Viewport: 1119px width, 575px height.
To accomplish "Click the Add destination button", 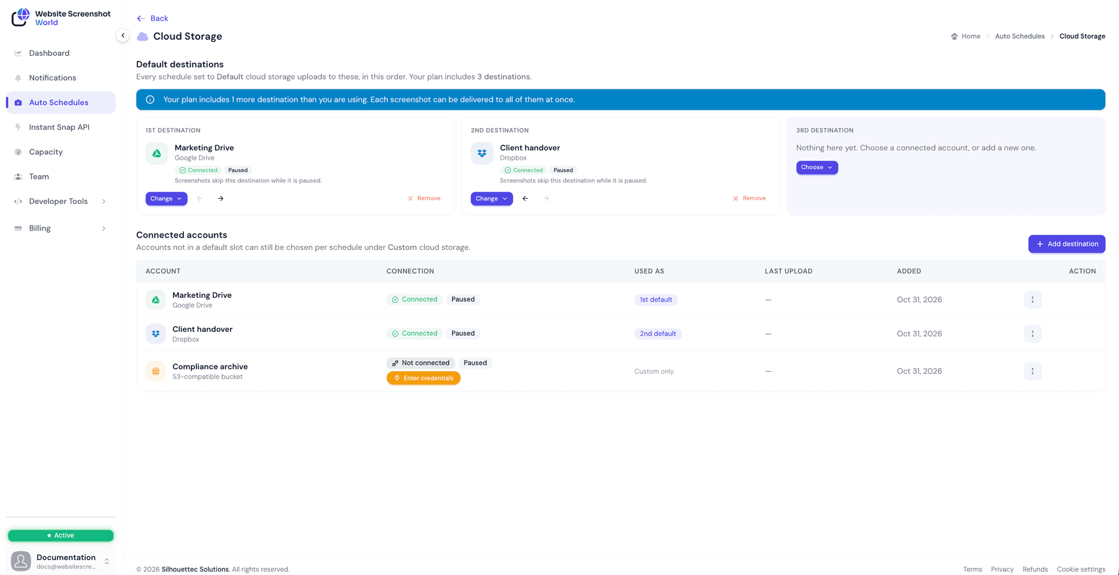I will tap(1067, 244).
